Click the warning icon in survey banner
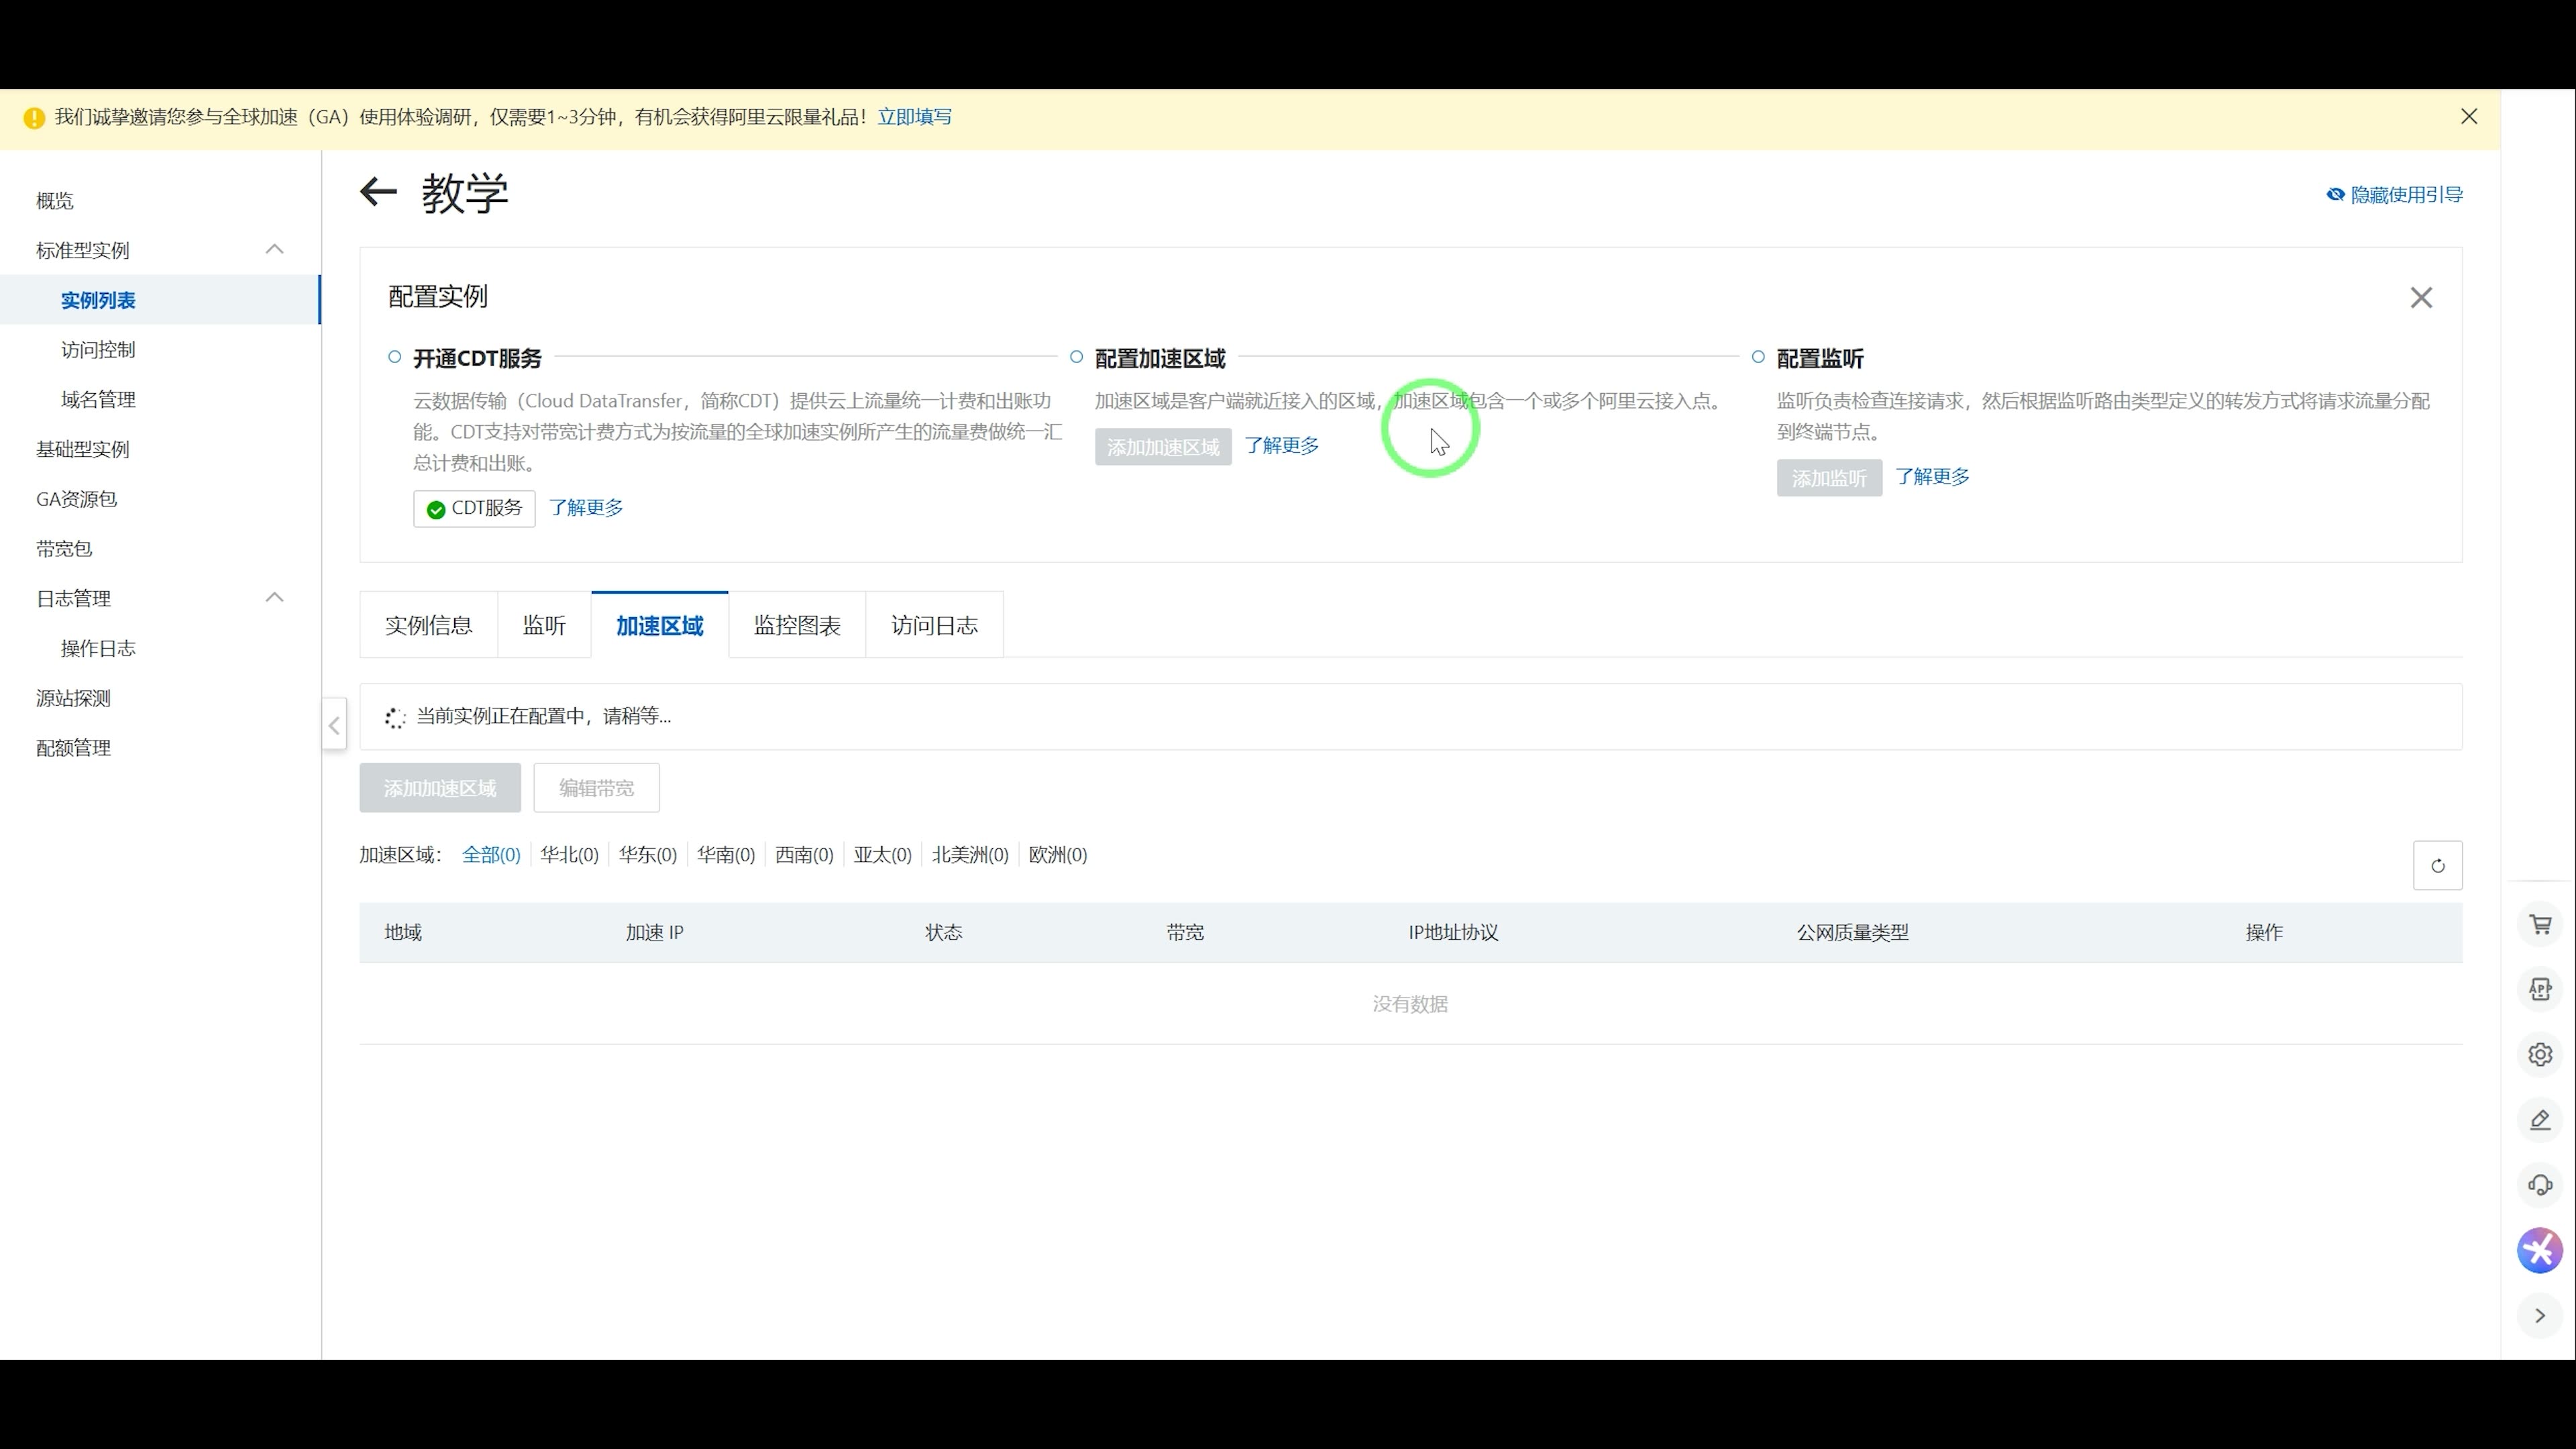This screenshot has height=1449, width=2576. (34, 118)
